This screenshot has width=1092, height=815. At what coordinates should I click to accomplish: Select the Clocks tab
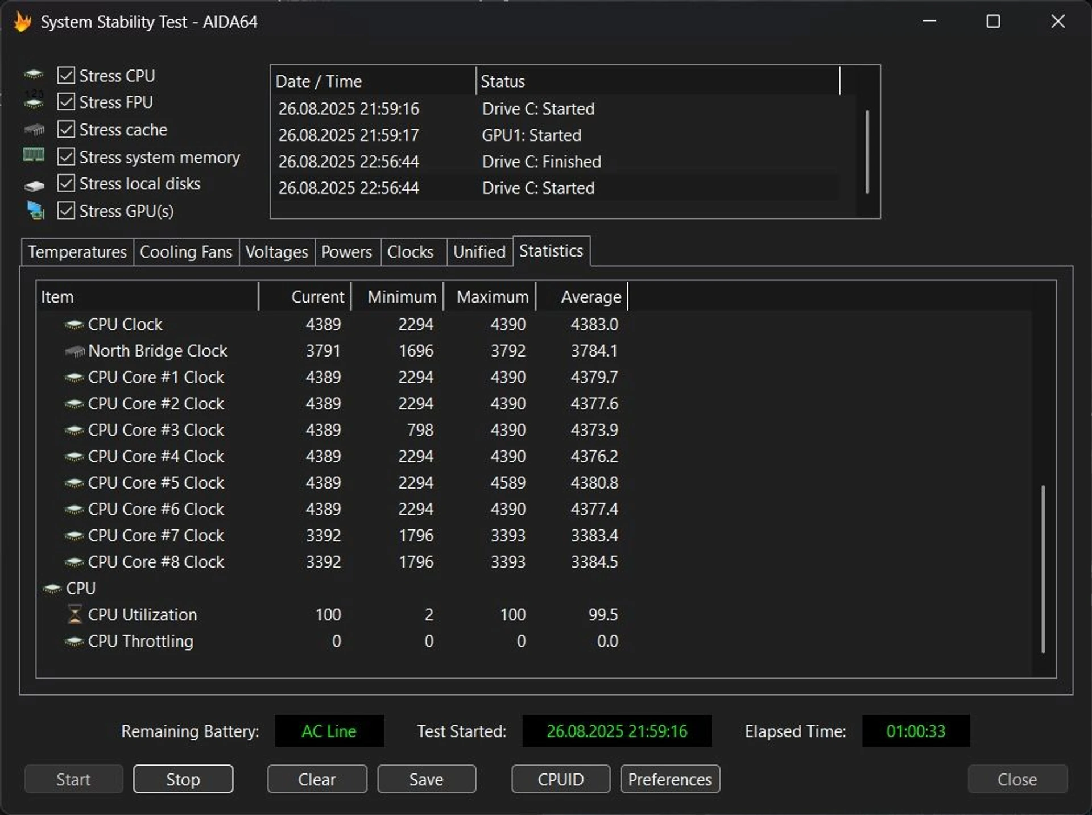413,252
